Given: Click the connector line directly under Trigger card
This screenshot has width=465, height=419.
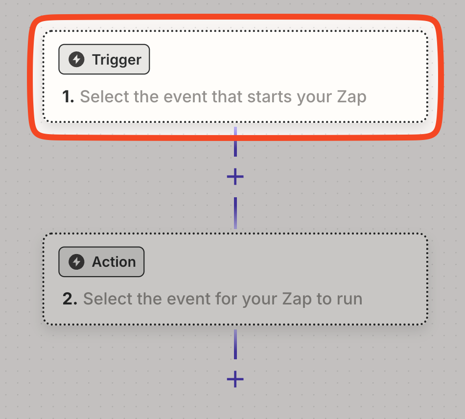Looking at the screenshot, I should (235, 147).
